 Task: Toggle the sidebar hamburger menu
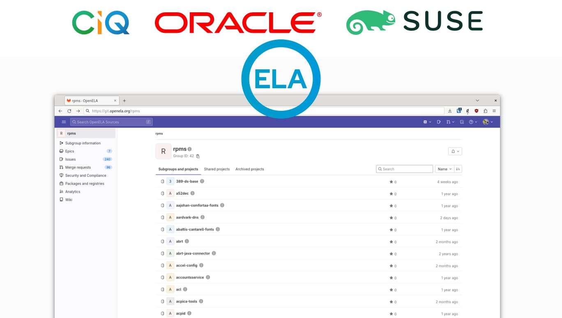64,122
